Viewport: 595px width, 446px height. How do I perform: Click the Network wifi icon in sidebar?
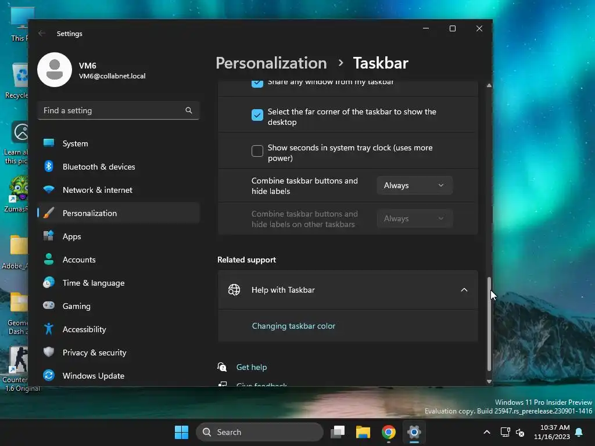(49, 189)
